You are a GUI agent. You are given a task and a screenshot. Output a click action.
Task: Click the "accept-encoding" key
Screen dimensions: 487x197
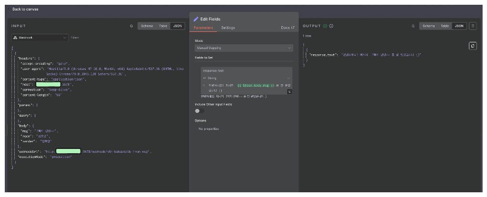(36, 63)
